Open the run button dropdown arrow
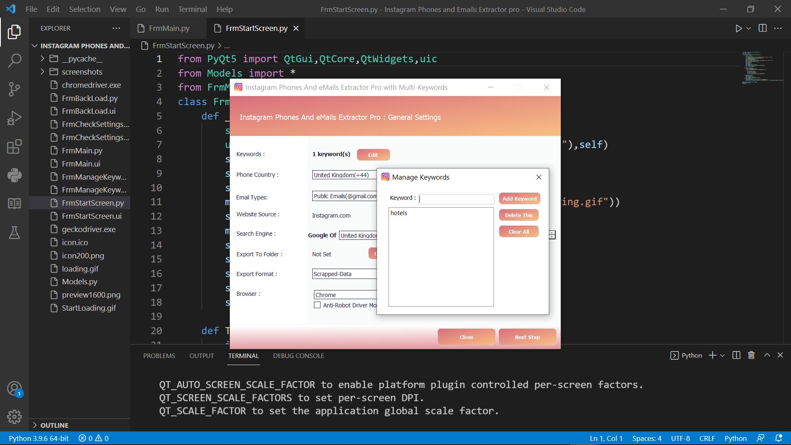The height and width of the screenshot is (445, 791). click(749, 28)
